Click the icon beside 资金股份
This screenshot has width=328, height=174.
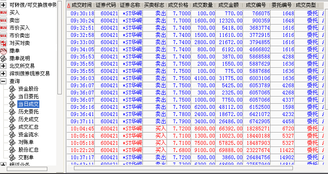point(12,89)
